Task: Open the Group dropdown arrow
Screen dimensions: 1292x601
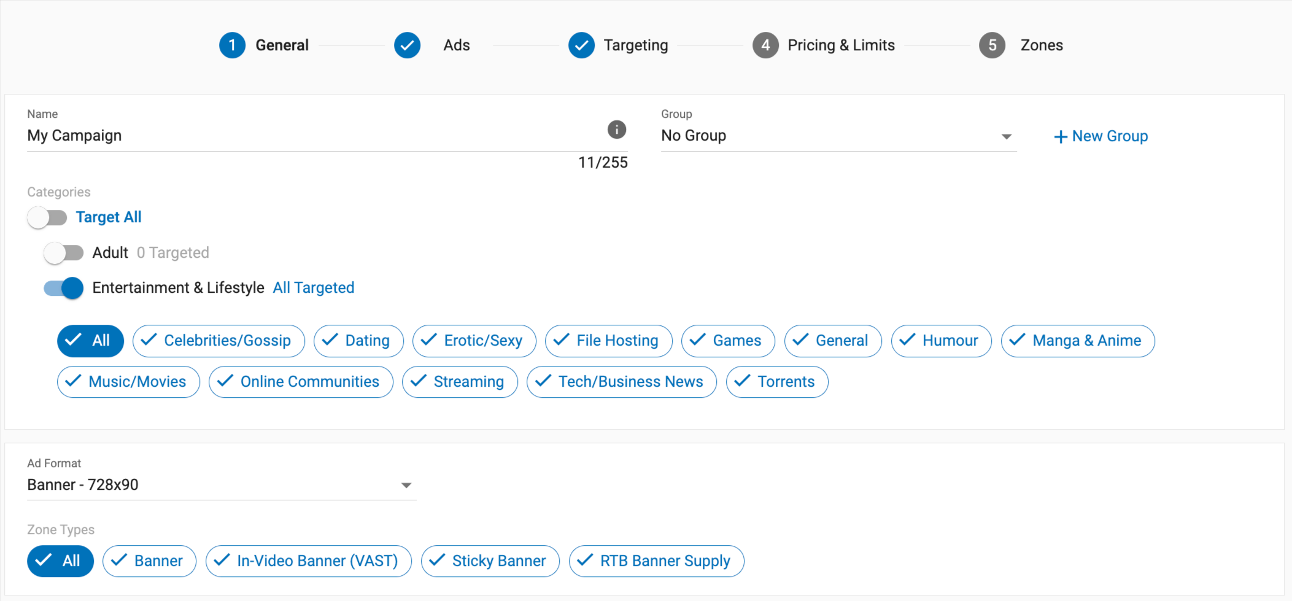Action: (x=1006, y=136)
